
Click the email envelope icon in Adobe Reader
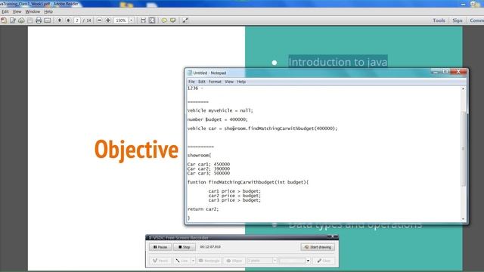pyautogui.click(x=47, y=20)
